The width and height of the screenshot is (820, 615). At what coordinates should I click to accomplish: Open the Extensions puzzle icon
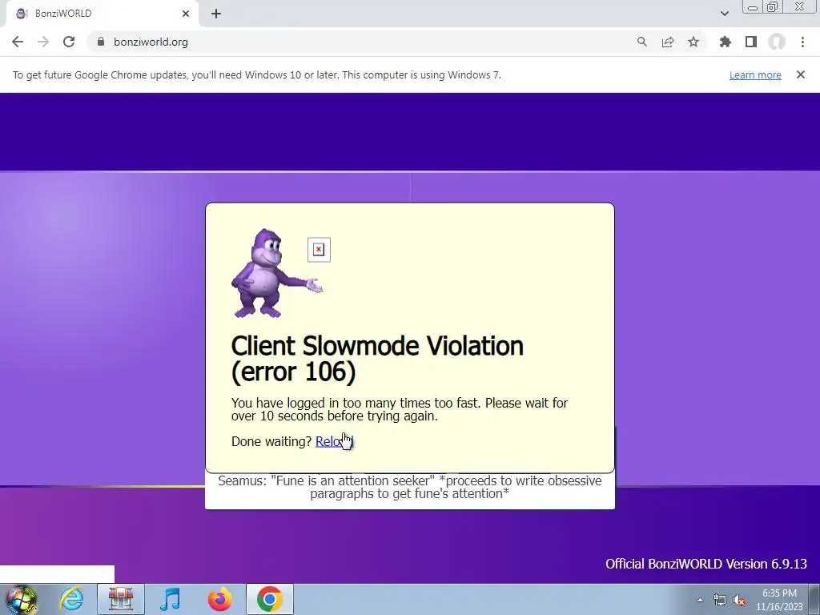click(x=725, y=42)
